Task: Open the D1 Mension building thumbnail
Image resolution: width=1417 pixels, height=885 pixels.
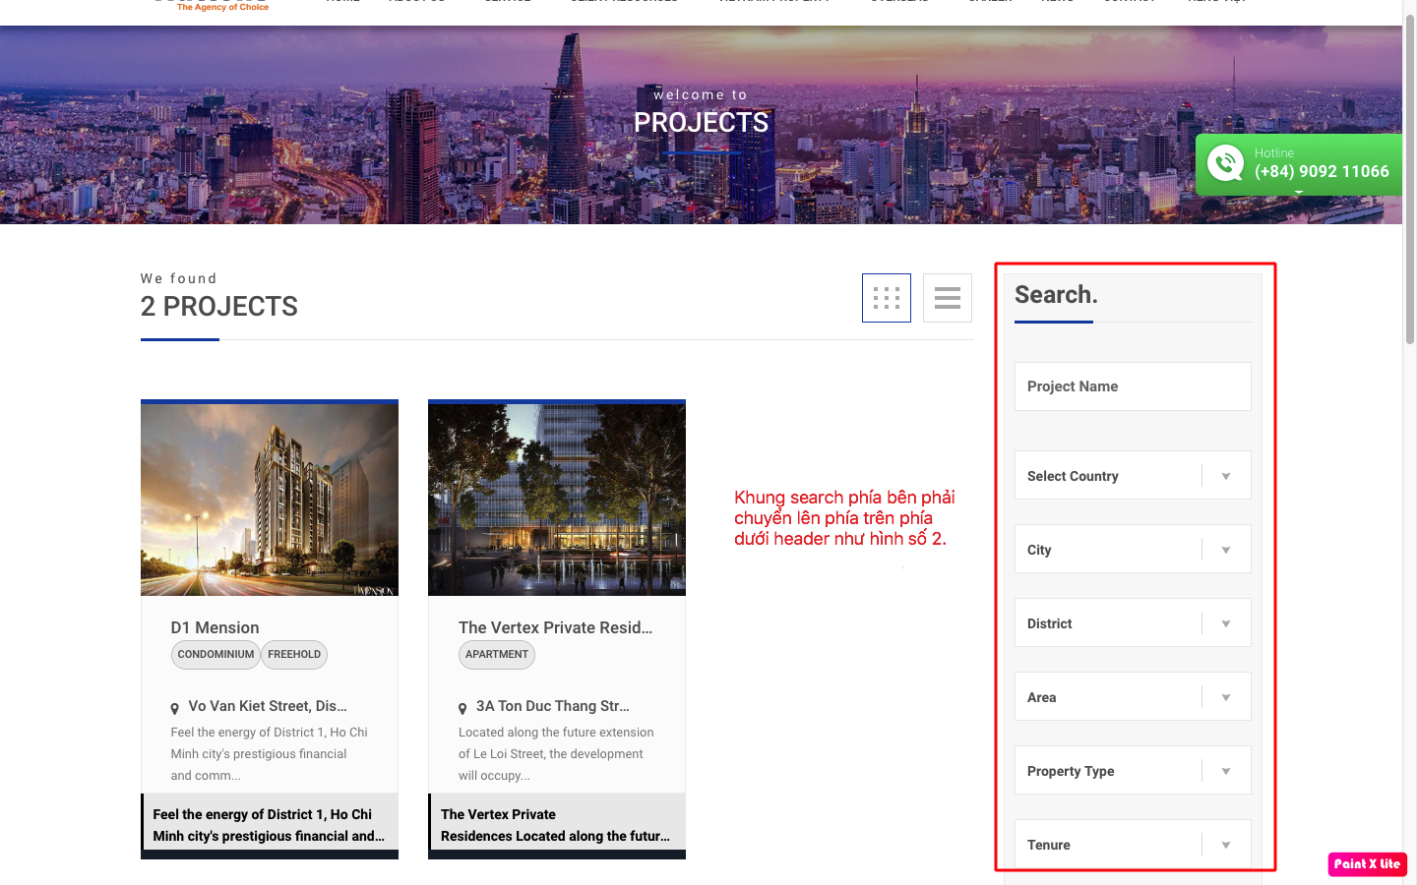Action: (270, 500)
